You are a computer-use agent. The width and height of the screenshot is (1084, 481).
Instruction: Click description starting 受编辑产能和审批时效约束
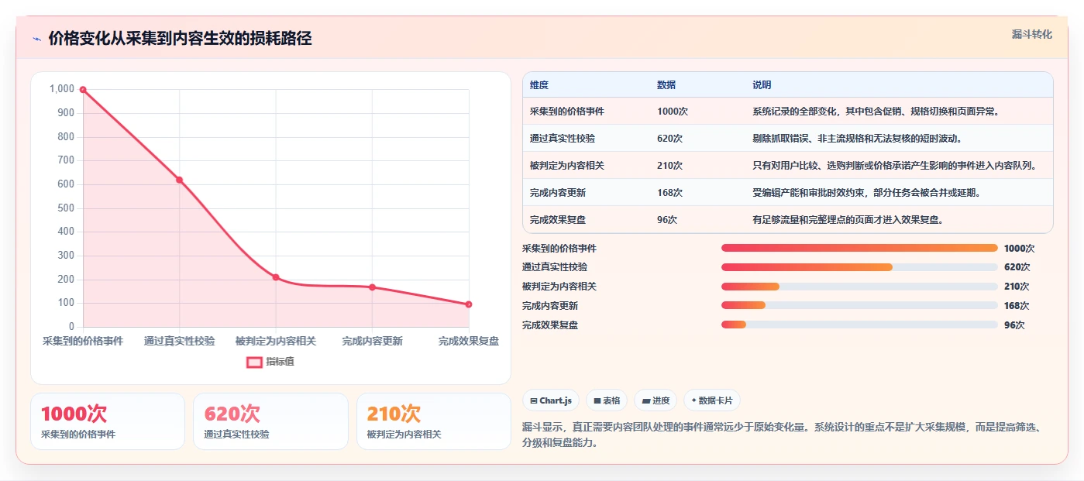(867, 193)
